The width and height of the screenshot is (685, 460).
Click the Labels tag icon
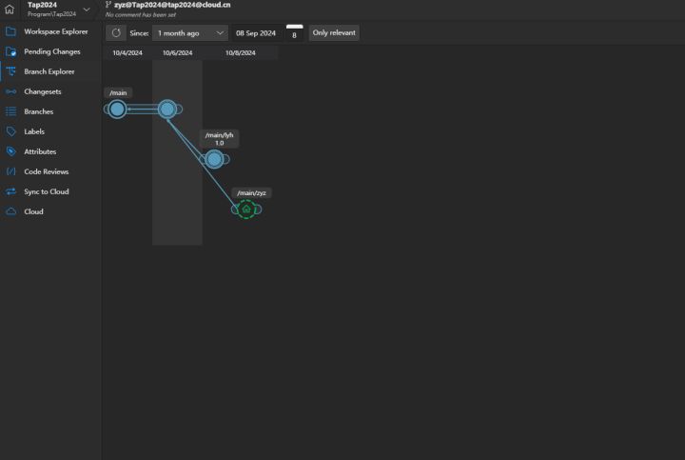10,131
